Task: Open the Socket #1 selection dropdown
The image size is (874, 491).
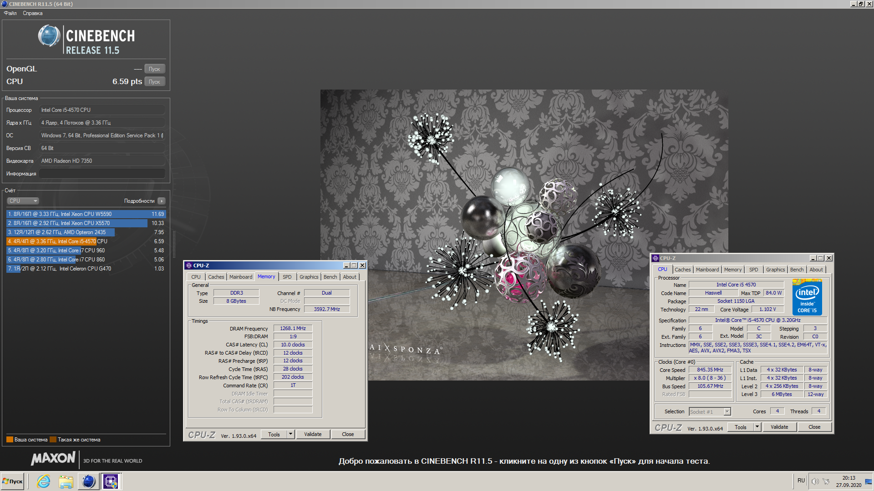Action: pyautogui.click(x=710, y=412)
